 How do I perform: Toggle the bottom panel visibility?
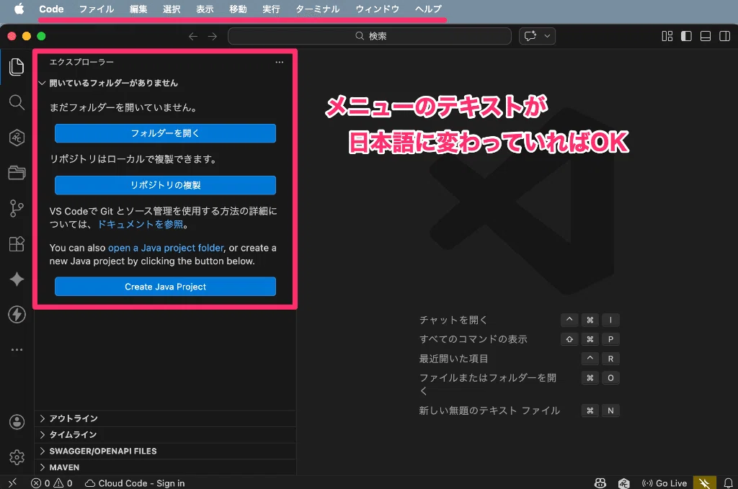pos(706,36)
